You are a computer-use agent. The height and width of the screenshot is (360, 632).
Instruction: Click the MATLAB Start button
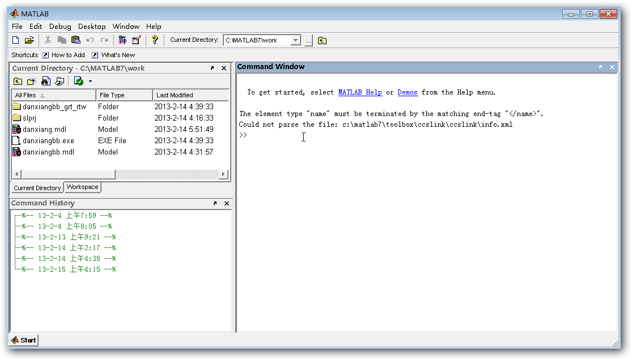[23, 340]
